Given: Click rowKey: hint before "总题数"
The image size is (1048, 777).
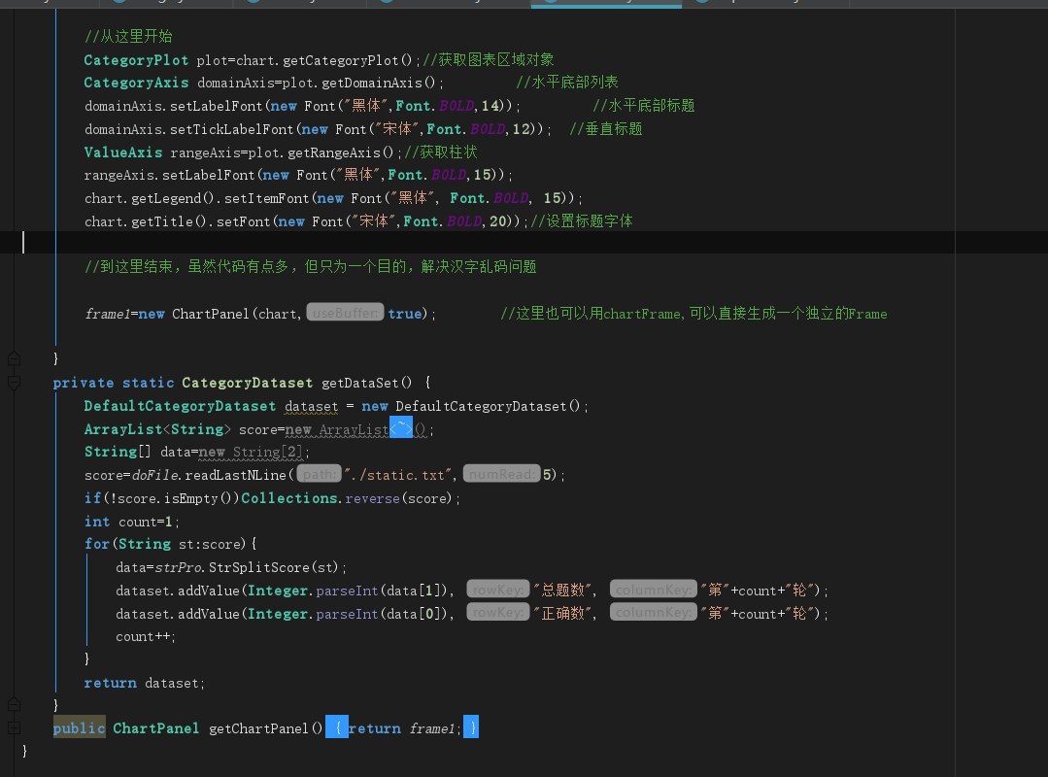Looking at the screenshot, I should [498, 590].
